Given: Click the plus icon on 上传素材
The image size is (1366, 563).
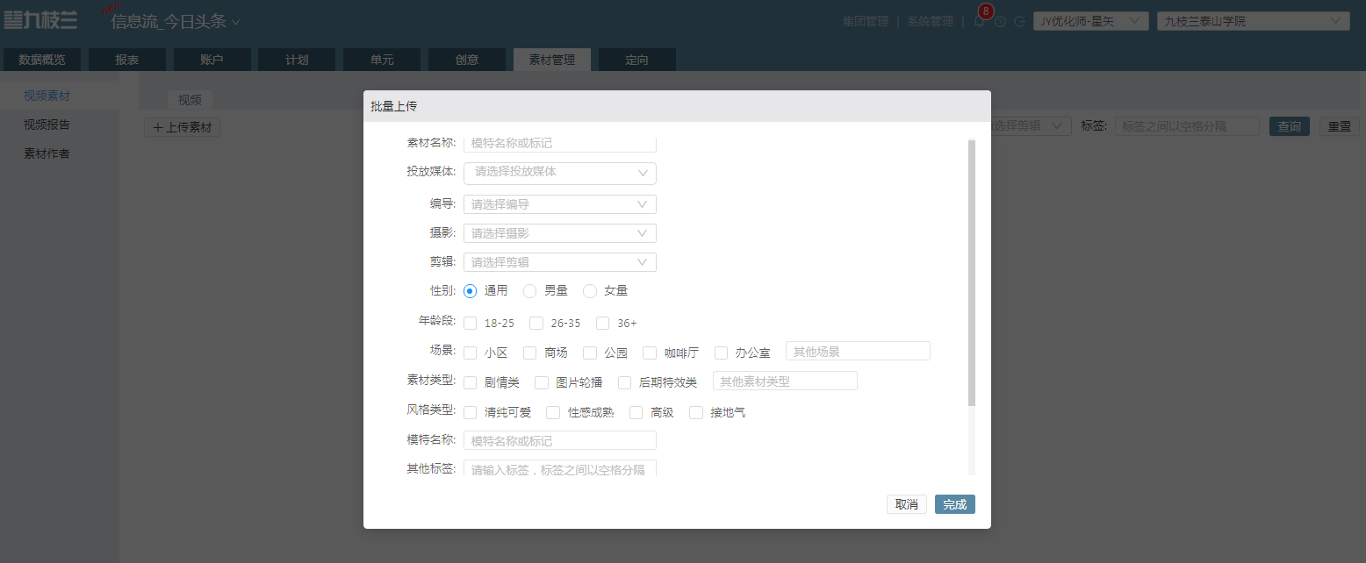Looking at the screenshot, I should tap(158, 127).
